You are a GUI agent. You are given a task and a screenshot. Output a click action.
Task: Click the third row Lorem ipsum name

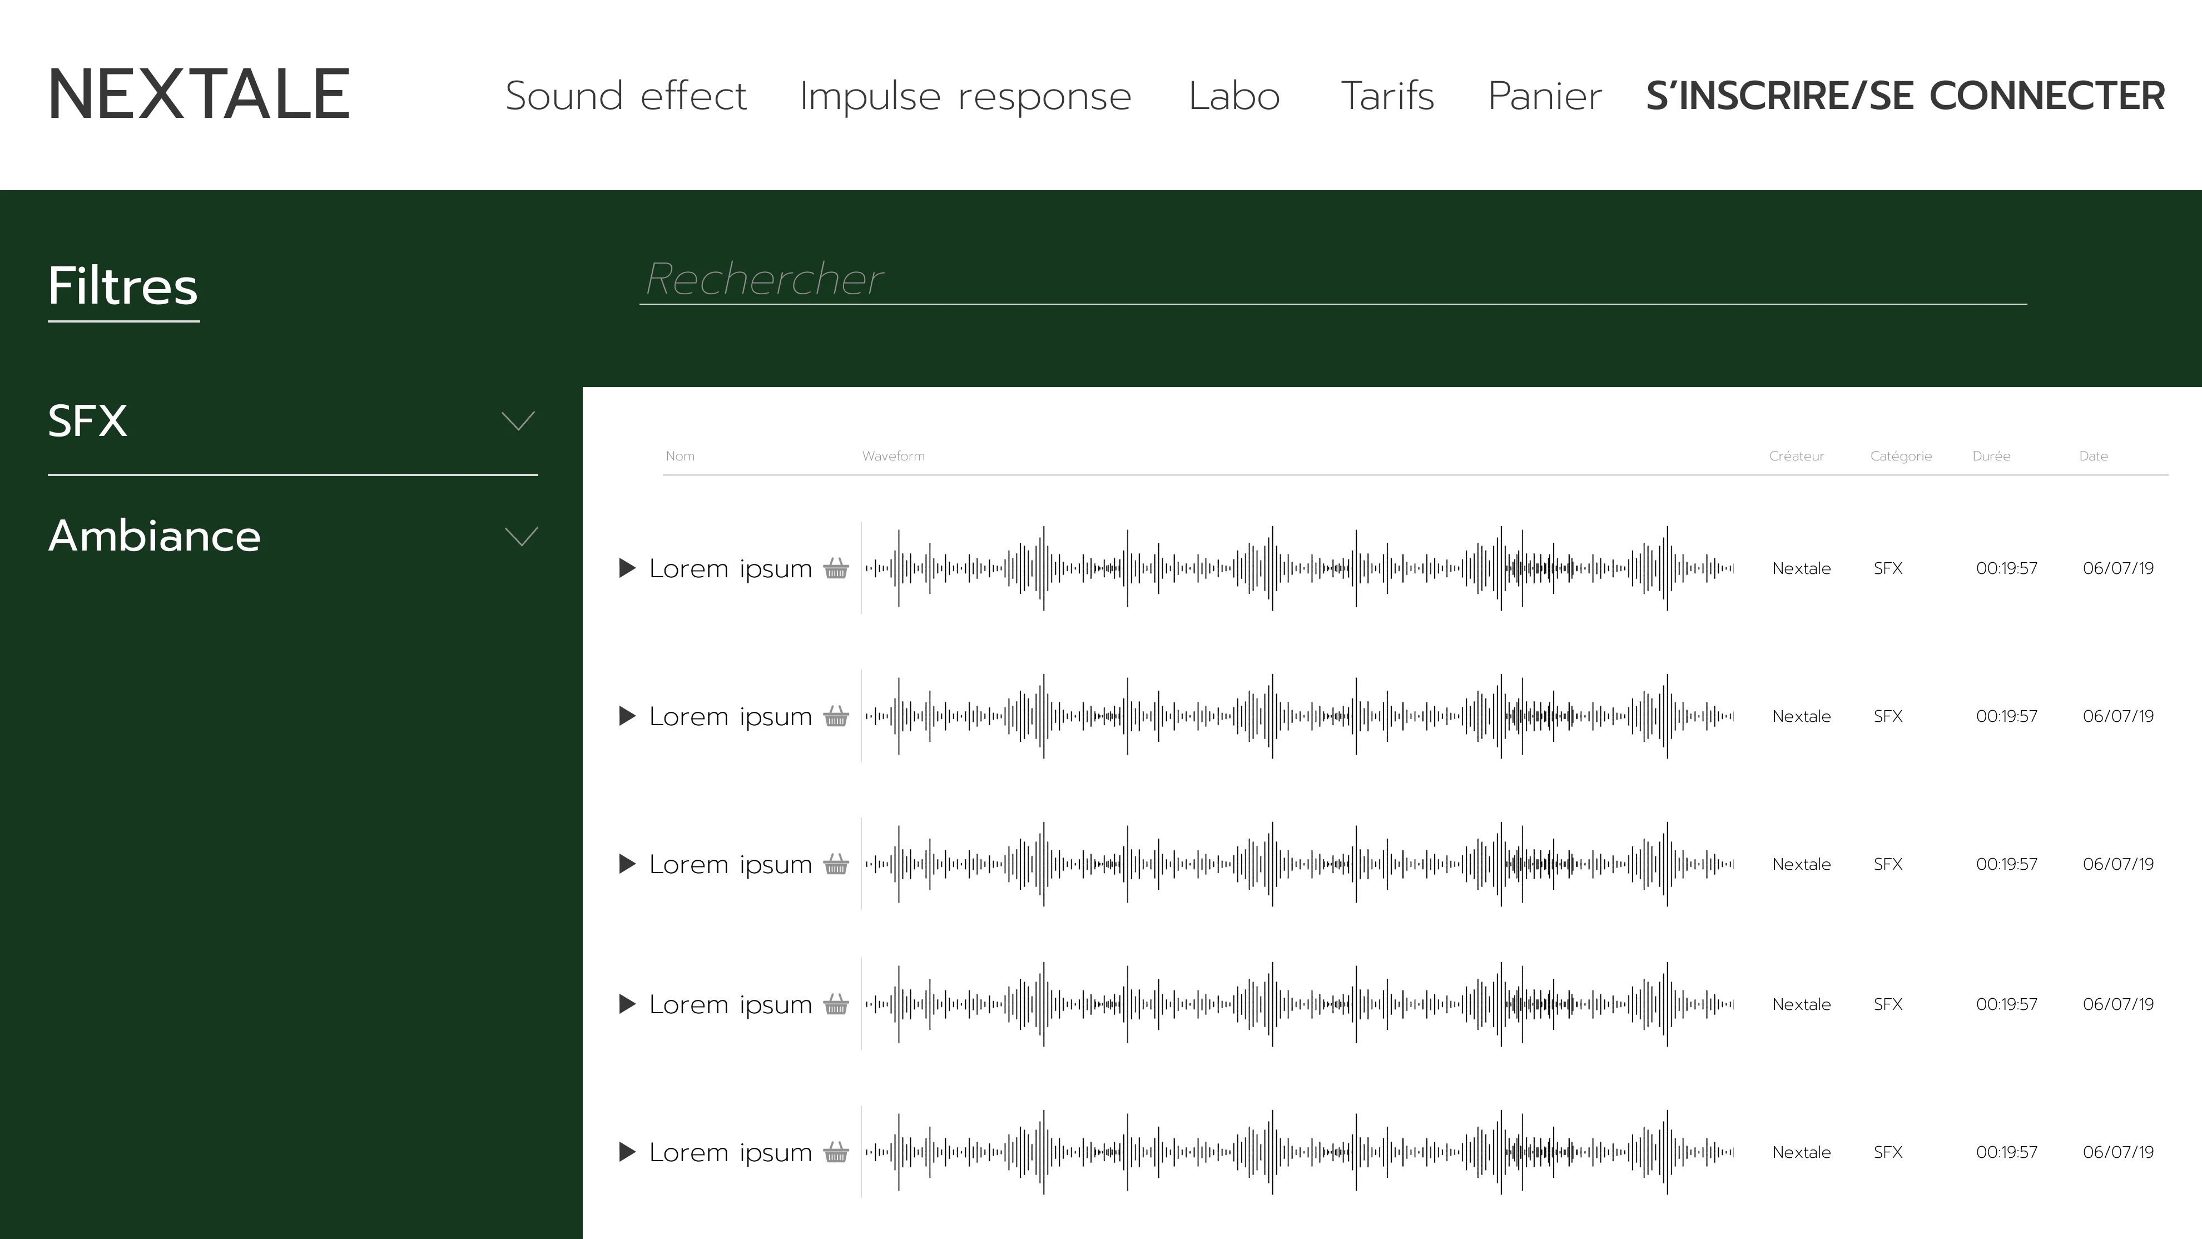point(730,865)
